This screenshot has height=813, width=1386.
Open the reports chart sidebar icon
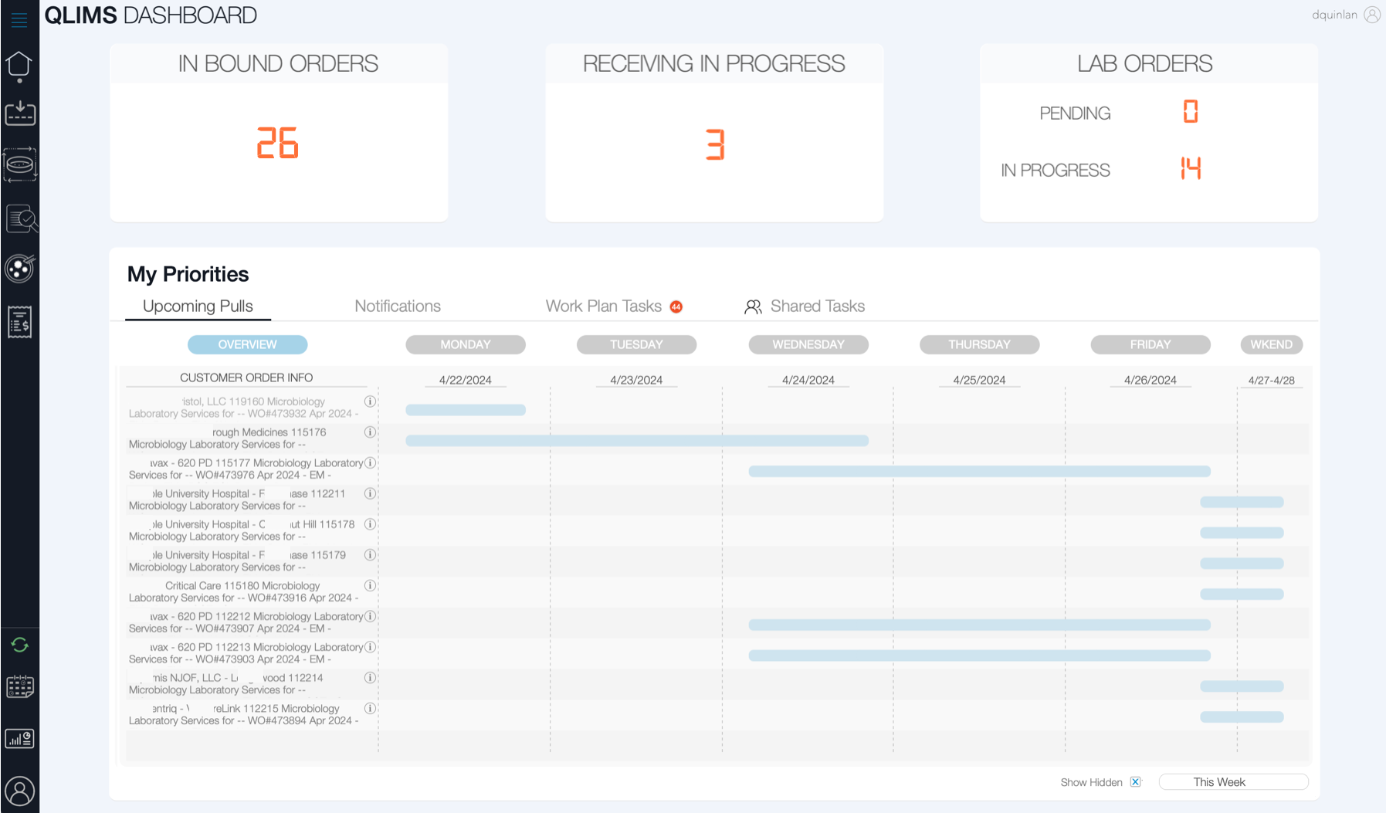pos(20,739)
